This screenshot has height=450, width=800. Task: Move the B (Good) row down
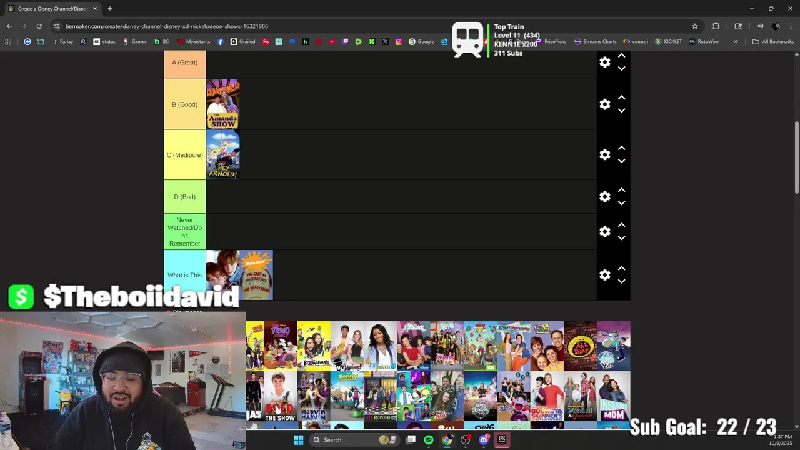(x=621, y=111)
